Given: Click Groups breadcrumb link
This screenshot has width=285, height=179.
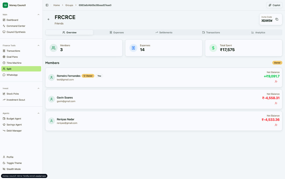Looking at the screenshot, I should pos(69,5).
